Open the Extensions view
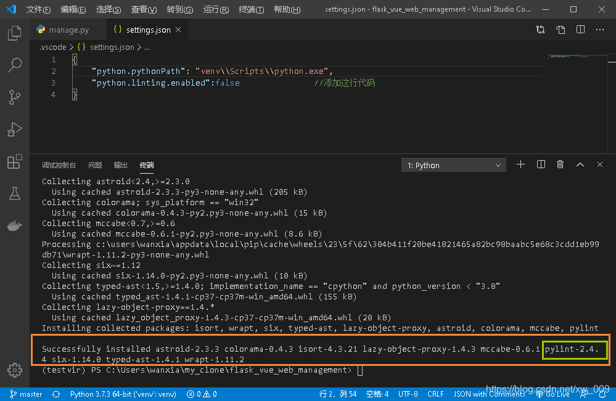 (x=14, y=161)
